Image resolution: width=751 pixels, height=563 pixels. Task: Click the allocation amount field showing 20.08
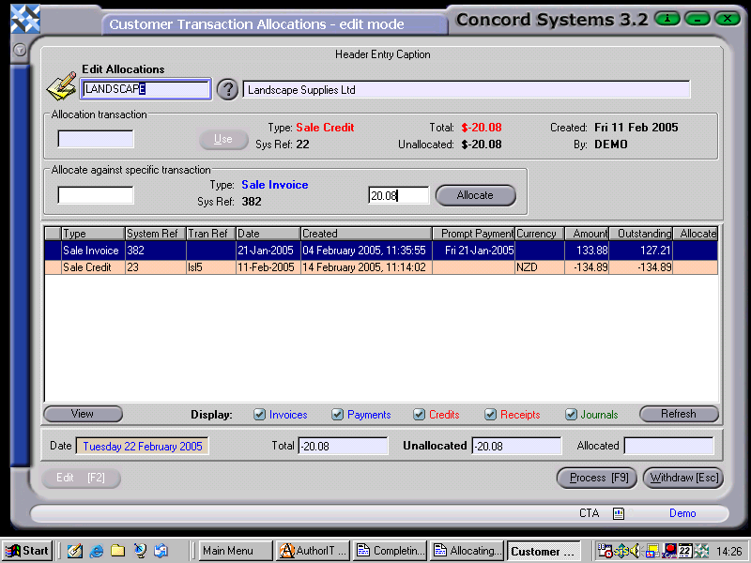tap(400, 192)
